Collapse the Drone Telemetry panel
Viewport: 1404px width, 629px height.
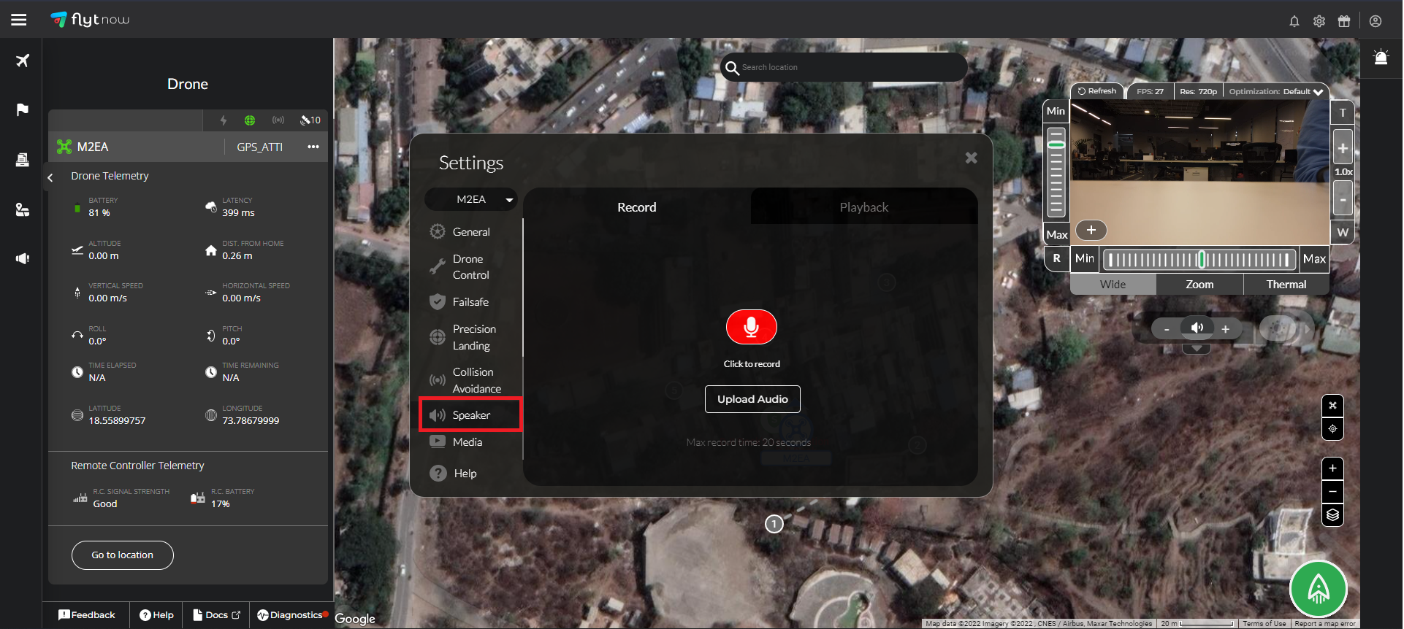[50, 177]
